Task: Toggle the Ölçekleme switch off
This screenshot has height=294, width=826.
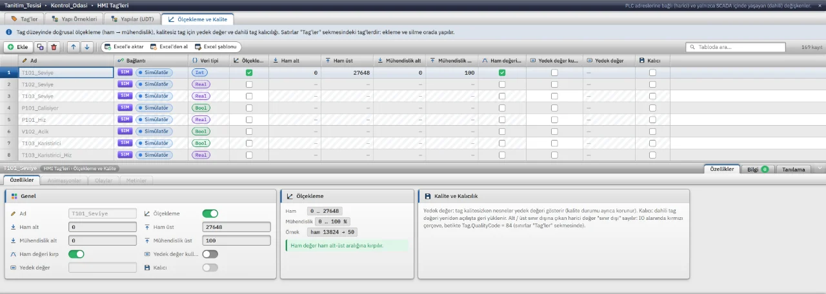Action: (x=210, y=213)
